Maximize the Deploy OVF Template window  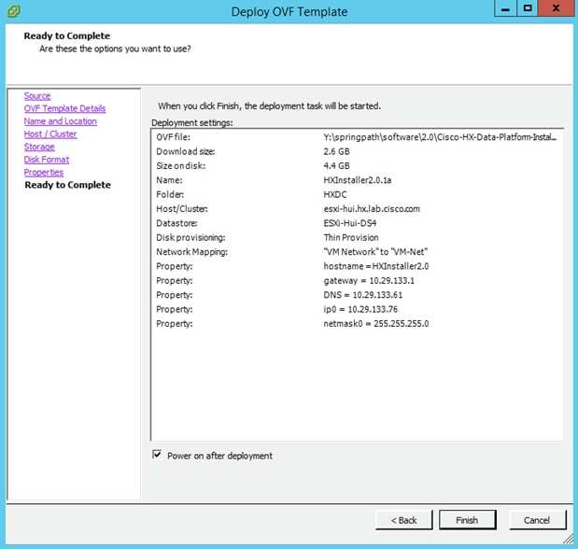tap(528, 8)
